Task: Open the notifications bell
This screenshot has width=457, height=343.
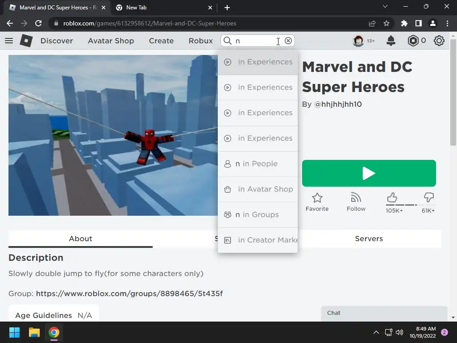Action: [x=391, y=41]
